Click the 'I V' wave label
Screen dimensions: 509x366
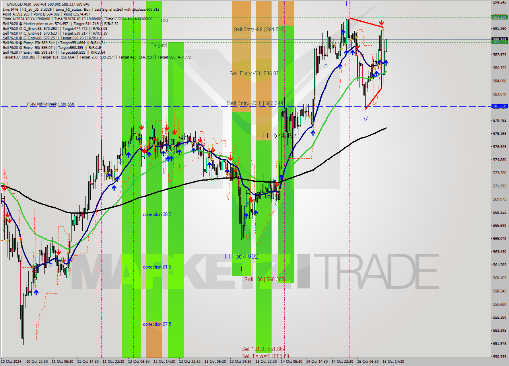pos(364,119)
